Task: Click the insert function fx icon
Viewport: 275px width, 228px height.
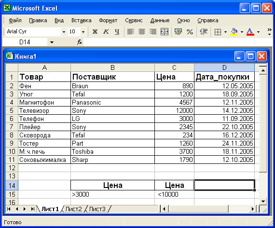Action: click(x=80, y=42)
